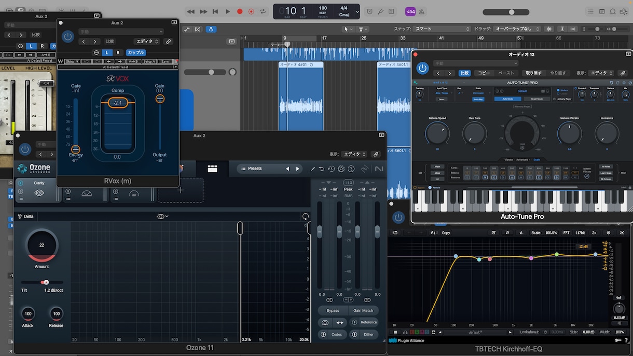Open the RVox preset dropdown showing 手動
633x356 pixels.
[121, 32]
